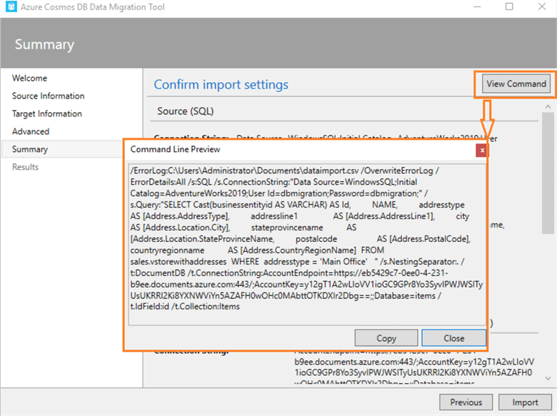Maximize the Data Migration Tool window
Screen dimensions: 557x416
pyautogui.click(x=509, y=6)
